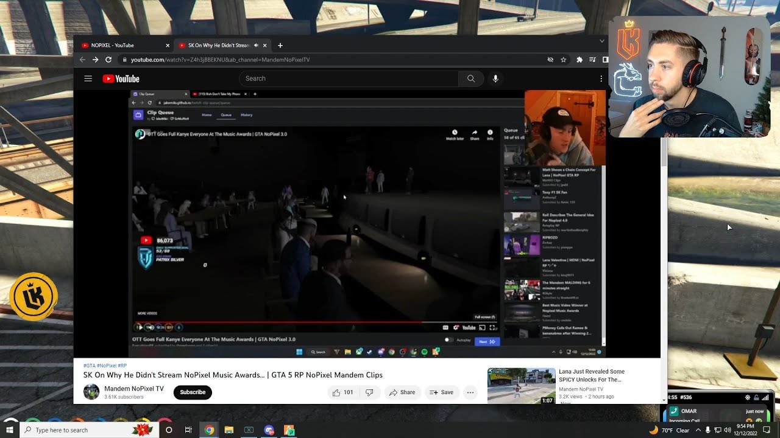780x438 pixels.
Task: Dislike the video with thumbs-down
Action: [369, 392]
